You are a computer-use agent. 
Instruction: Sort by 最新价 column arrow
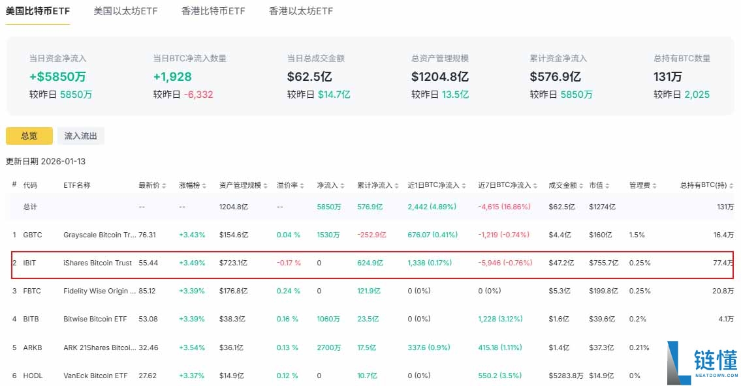164,186
